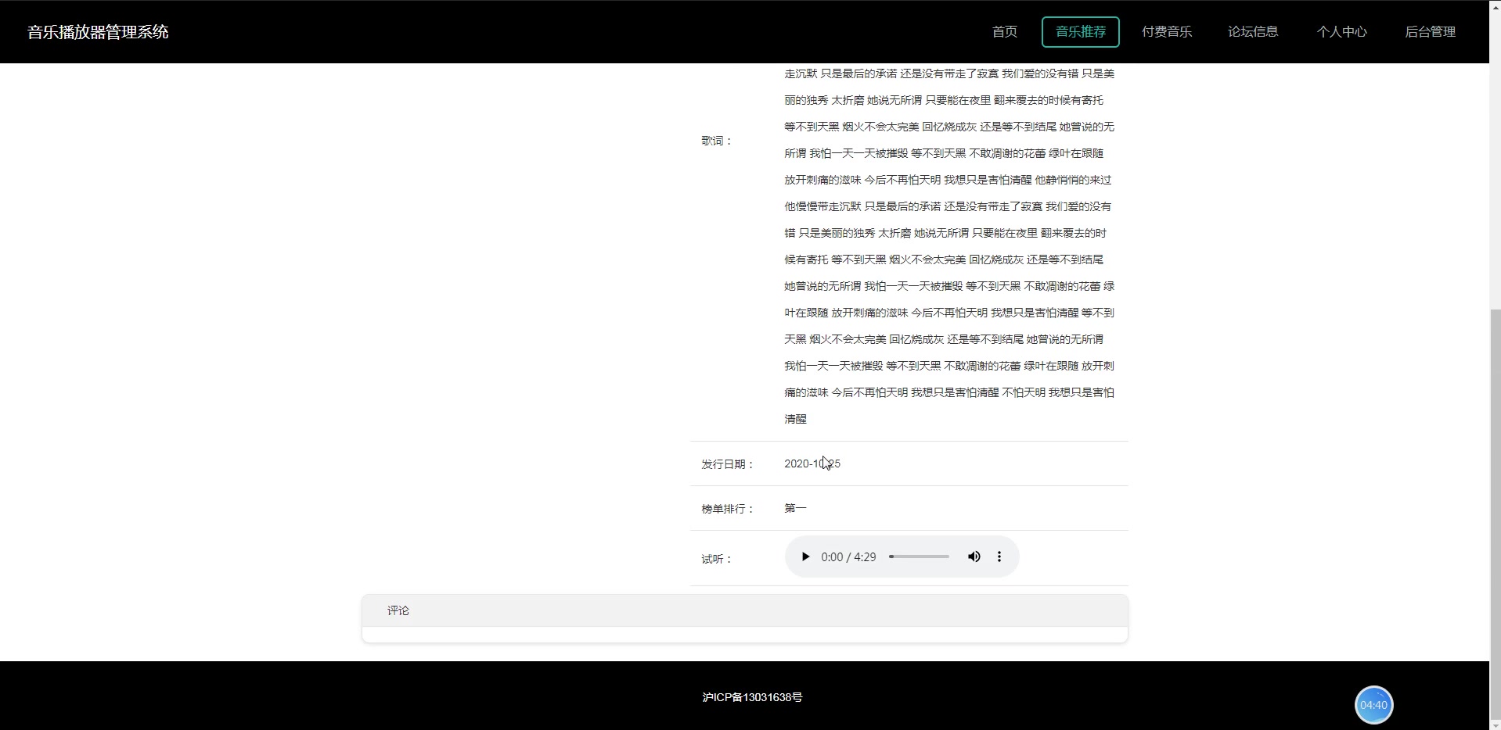Go to 付费音乐 page

[x=1167, y=32]
